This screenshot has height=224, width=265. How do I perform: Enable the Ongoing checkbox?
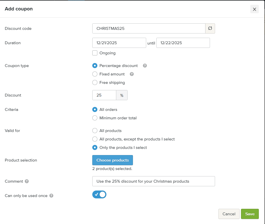point(95,53)
